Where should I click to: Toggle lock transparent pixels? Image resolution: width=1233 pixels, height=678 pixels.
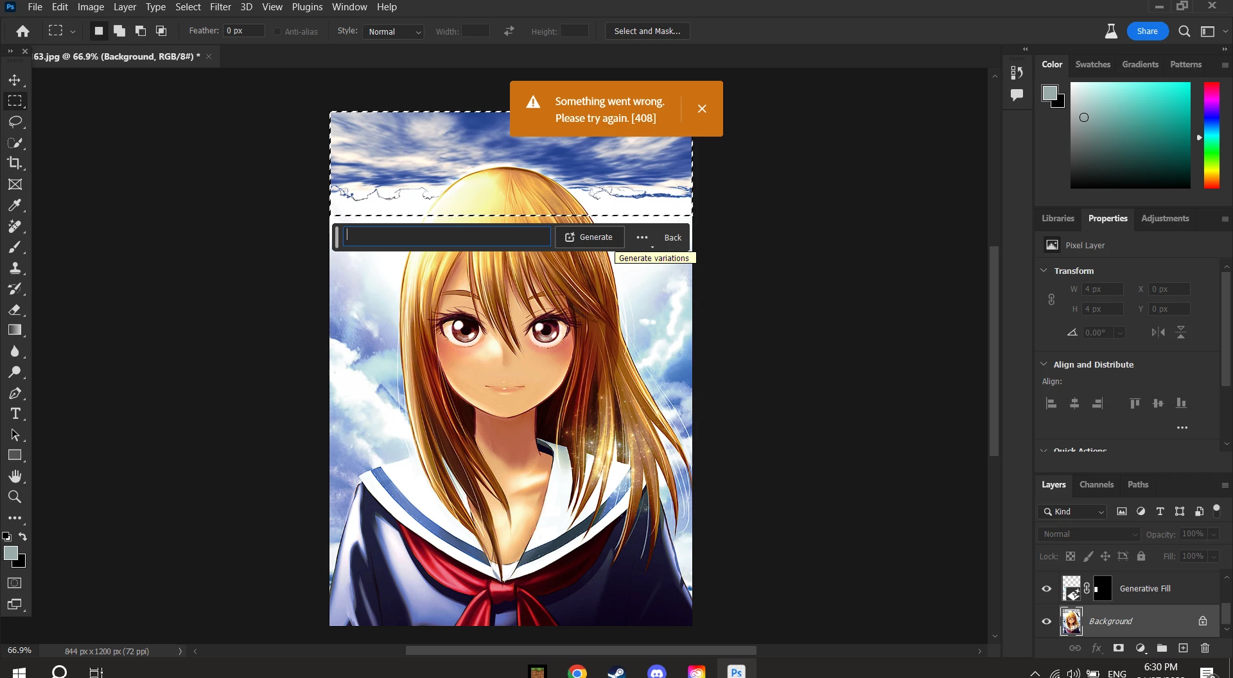(x=1071, y=556)
